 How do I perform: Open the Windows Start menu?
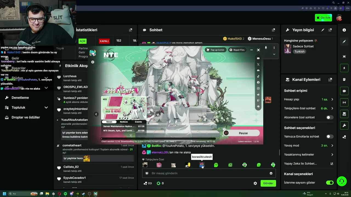pos(5,194)
